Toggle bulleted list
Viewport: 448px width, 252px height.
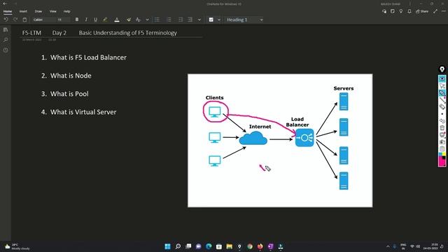pos(157,20)
